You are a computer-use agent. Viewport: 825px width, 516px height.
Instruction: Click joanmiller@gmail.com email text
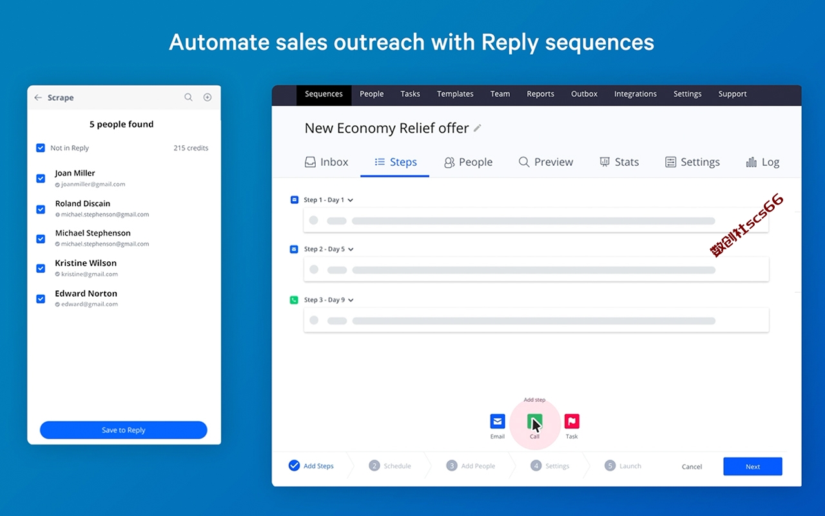93,184
